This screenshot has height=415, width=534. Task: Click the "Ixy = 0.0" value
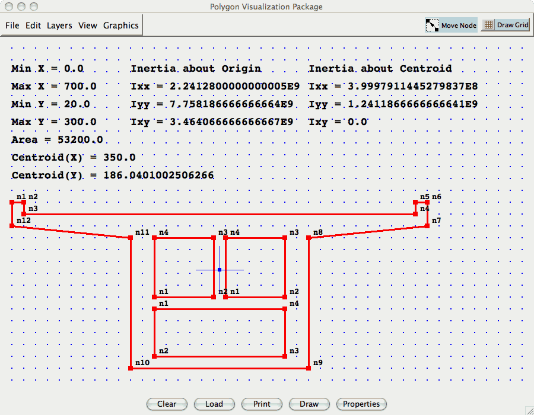point(338,122)
